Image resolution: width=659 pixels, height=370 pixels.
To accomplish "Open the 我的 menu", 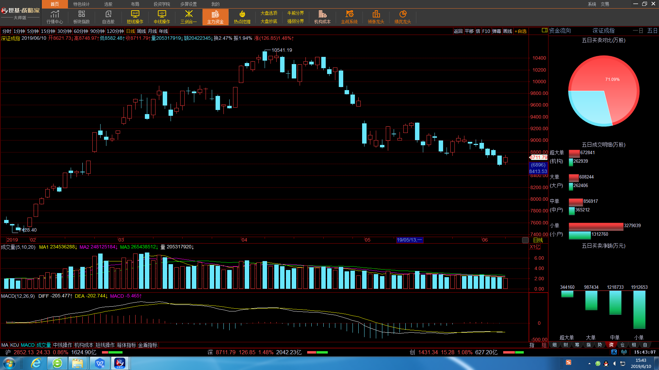I will (215, 4).
